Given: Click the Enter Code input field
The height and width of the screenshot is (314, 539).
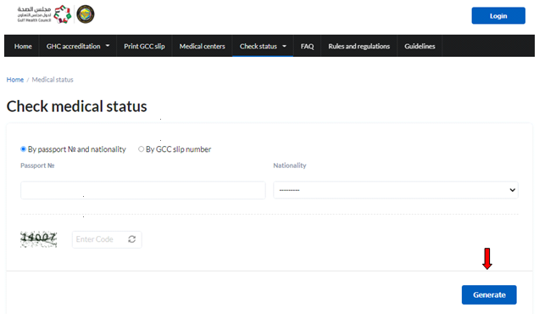Looking at the screenshot, I should click(x=107, y=239).
